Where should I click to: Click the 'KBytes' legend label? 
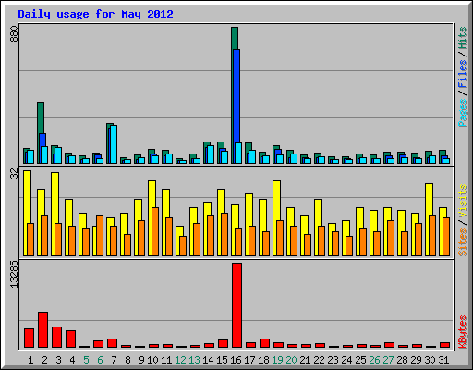tap(463, 332)
